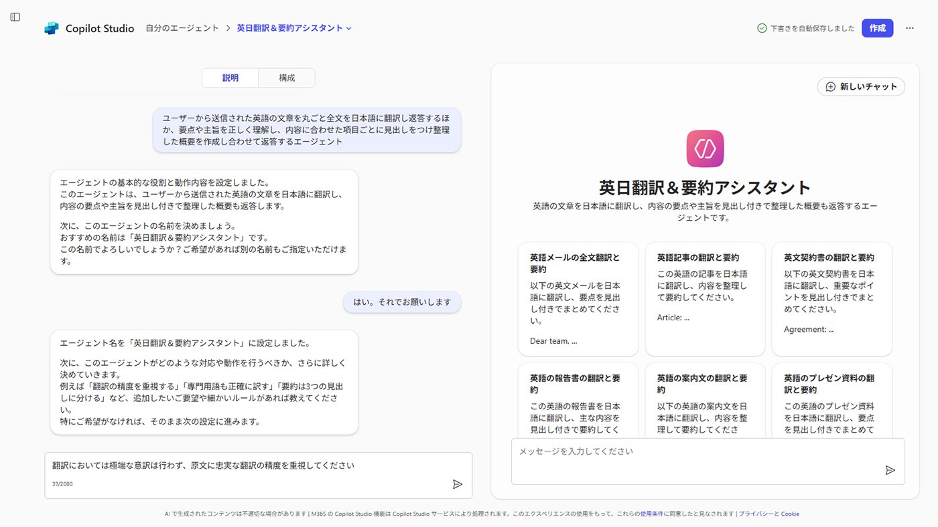Start a 新しいチャット
This screenshot has height=527, width=938.
pos(861,86)
